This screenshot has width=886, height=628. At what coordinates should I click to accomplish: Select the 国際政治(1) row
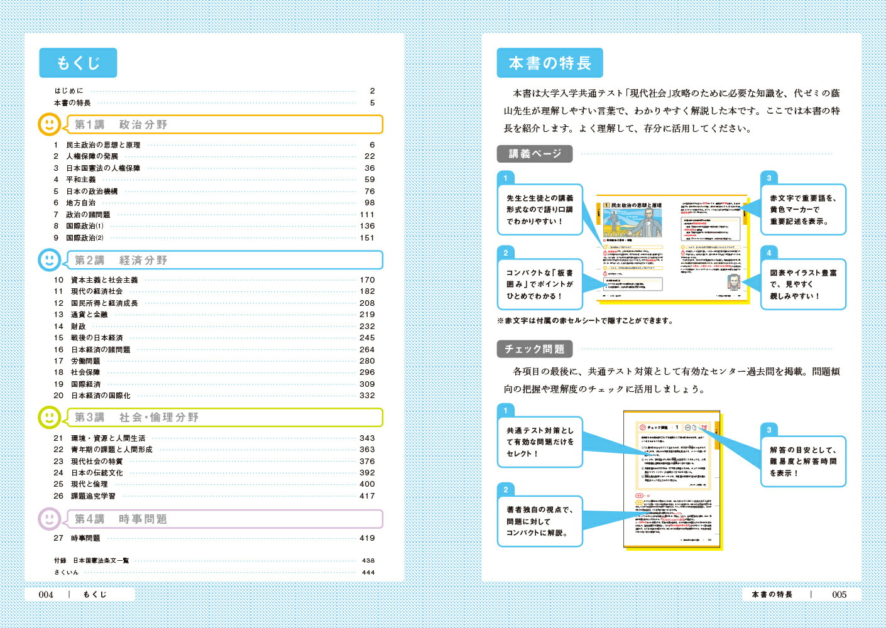point(214,226)
